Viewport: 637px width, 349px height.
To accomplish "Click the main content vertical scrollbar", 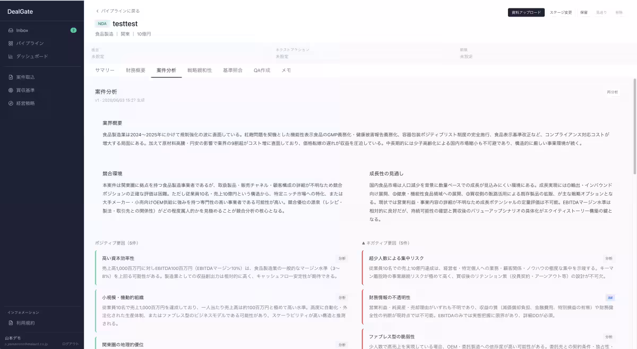I will (634, 127).
